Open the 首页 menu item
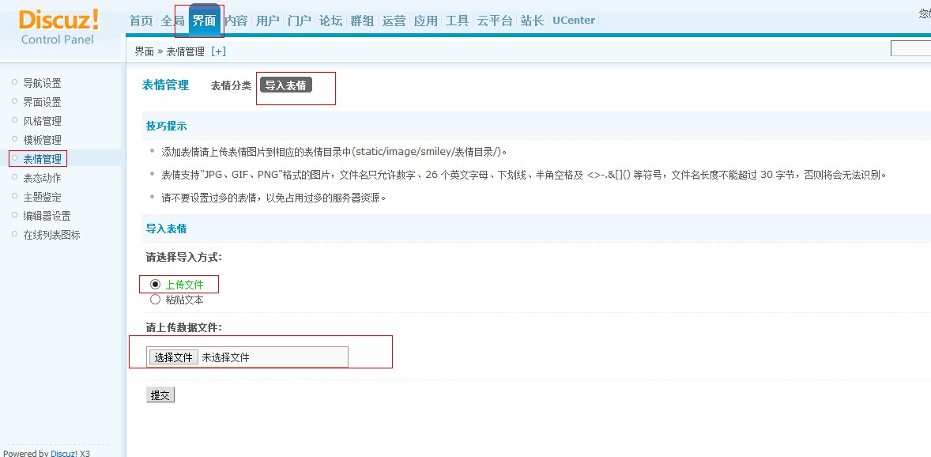The height and width of the screenshot is (457, 931). [x=140, y=20]
